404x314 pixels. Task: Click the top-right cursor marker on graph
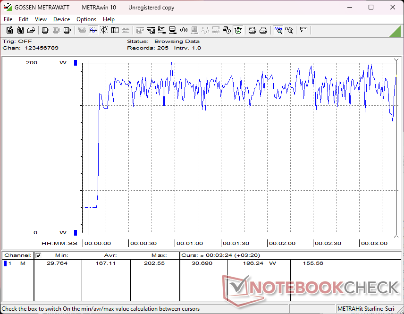coord(396,61)
